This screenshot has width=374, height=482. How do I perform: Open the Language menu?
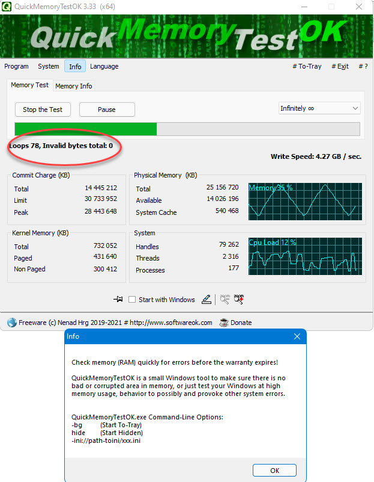(104, 66)
